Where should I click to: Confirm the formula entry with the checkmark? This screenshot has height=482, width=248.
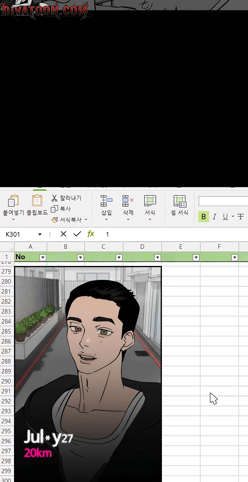(77, 234)
